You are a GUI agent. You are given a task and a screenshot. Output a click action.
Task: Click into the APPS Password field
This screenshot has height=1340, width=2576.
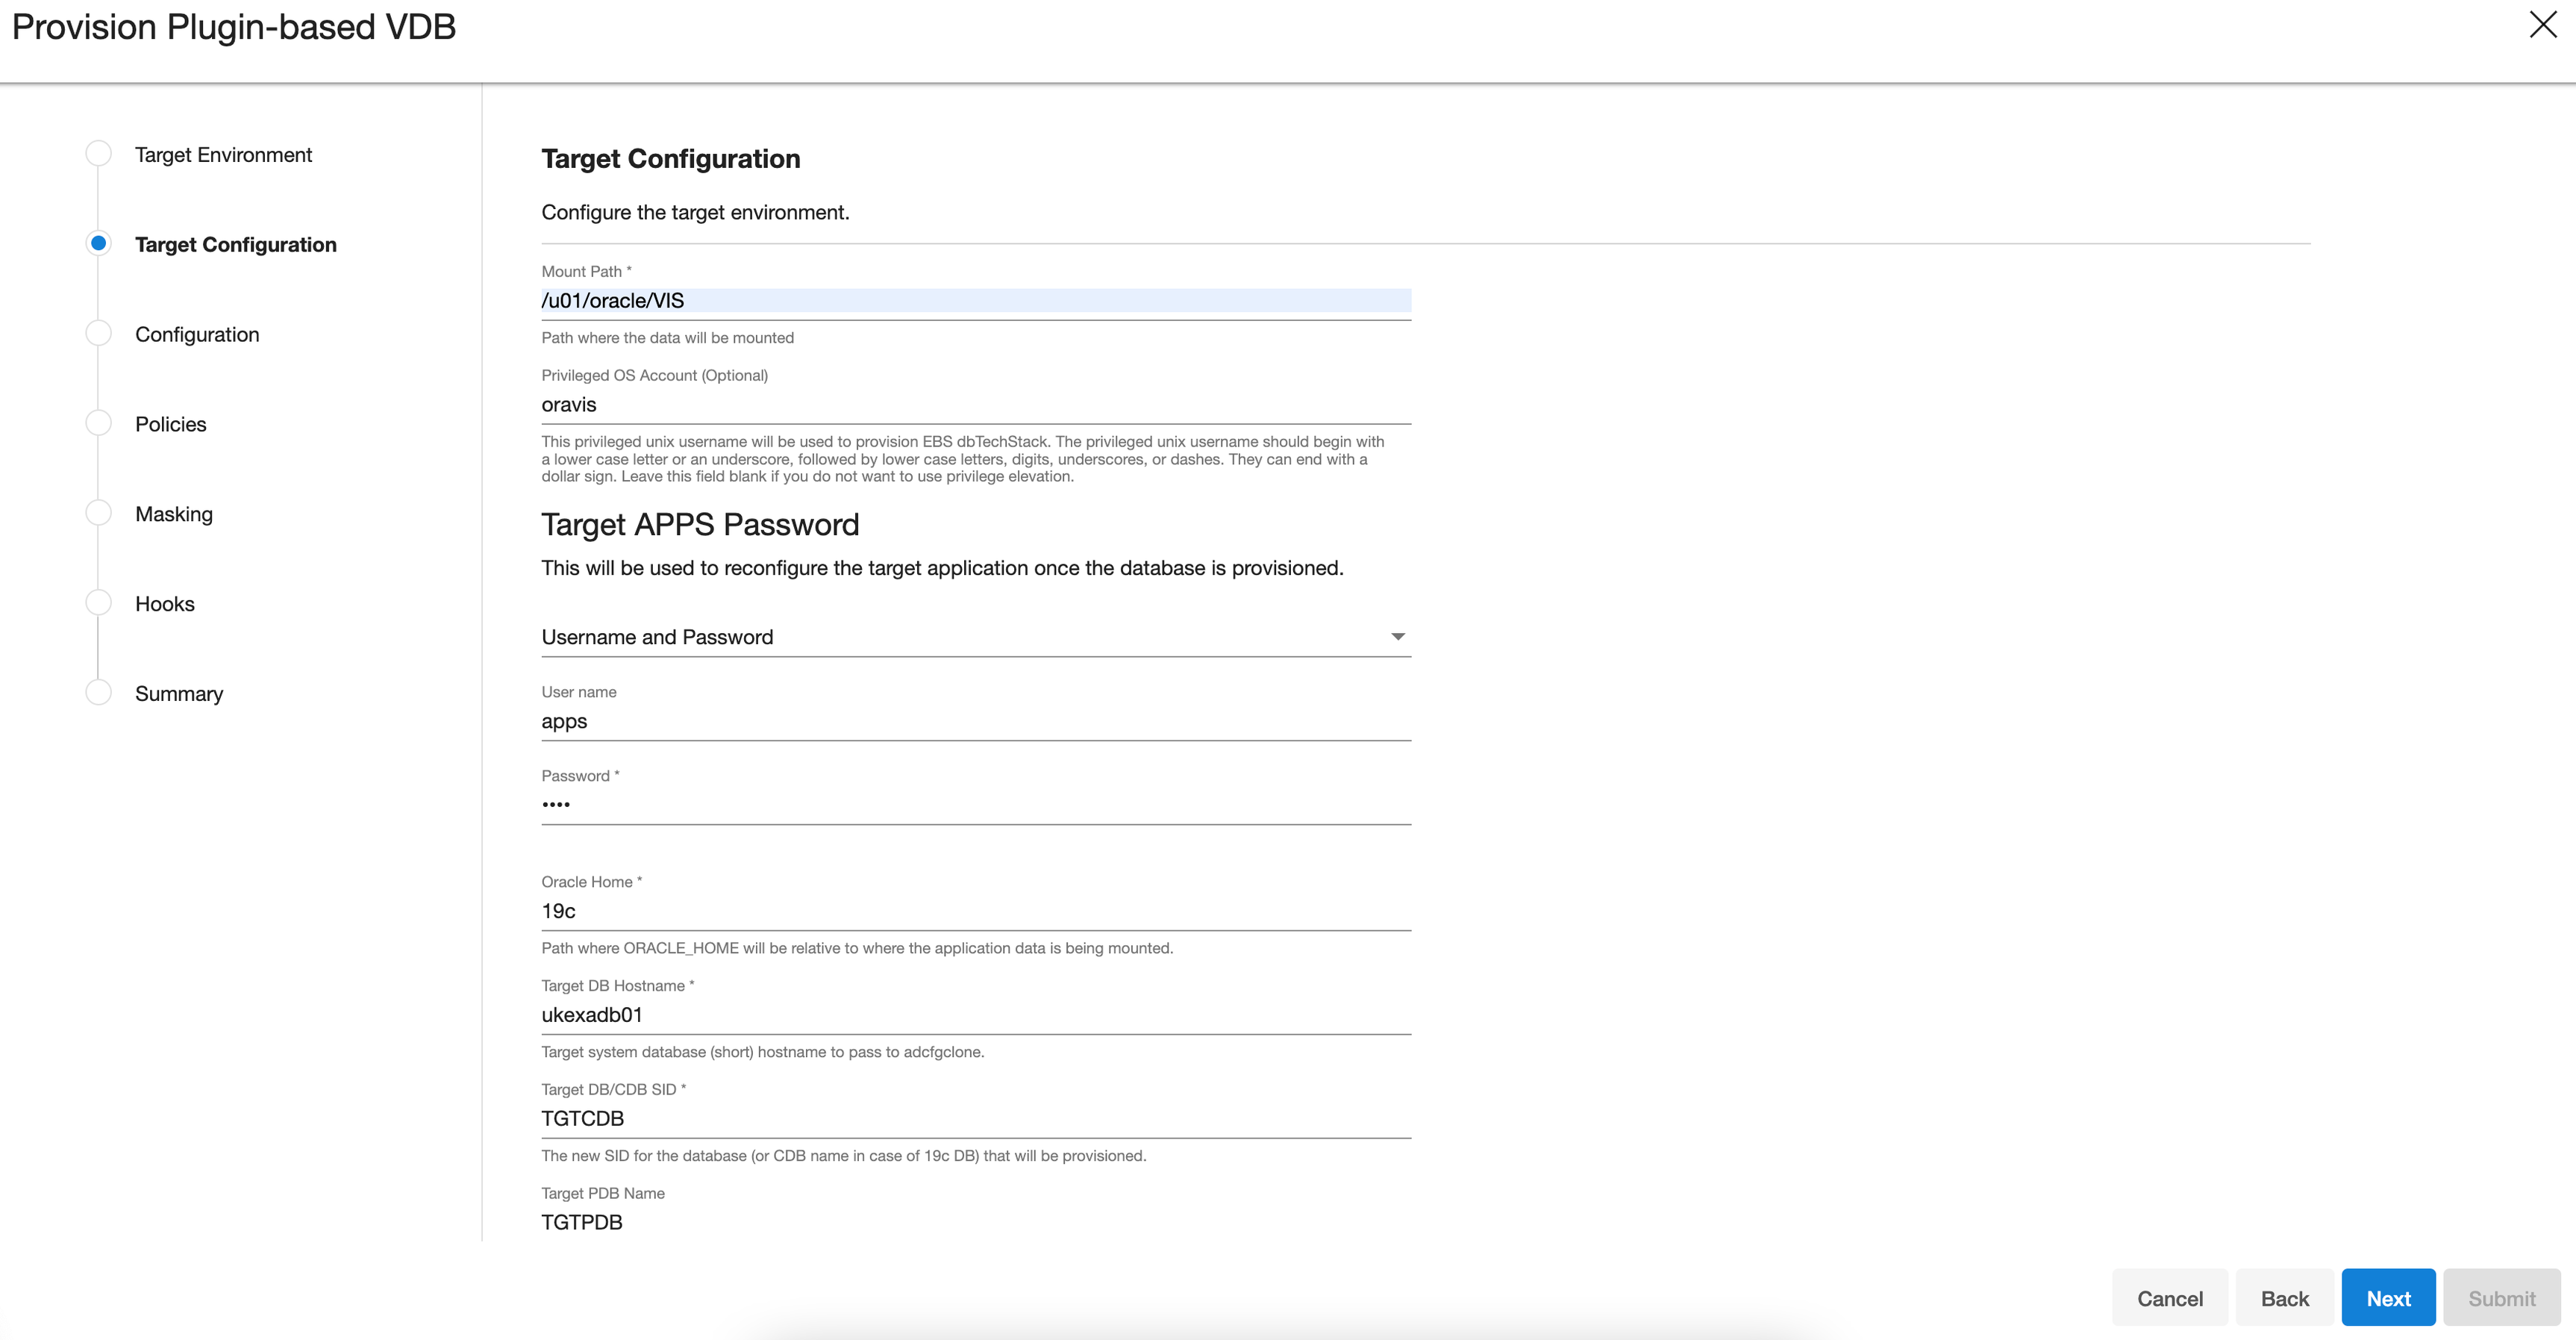pyautogui.click(x=975, y=805)
